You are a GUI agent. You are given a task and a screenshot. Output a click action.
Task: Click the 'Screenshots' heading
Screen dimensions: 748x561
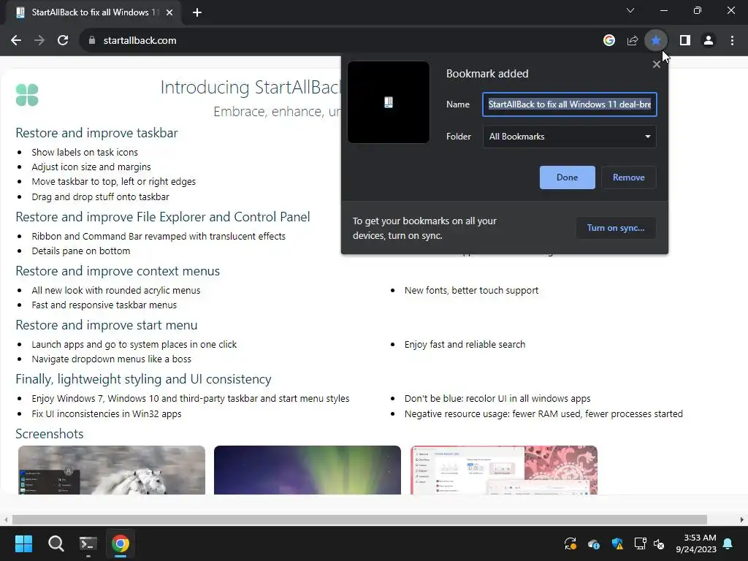pyautogui.click(x=49, y=434)
